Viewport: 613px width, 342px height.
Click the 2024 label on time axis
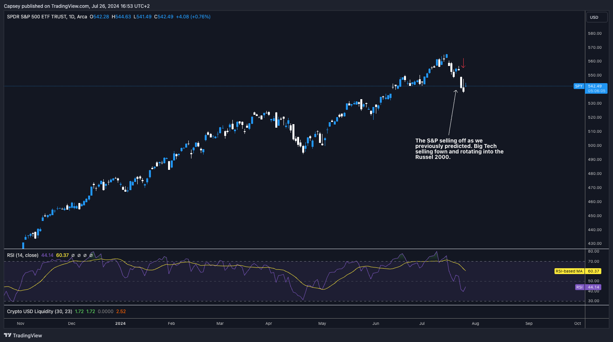(120, 323)
